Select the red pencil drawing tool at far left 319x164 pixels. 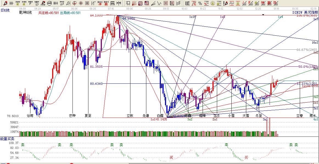point(5,3)
